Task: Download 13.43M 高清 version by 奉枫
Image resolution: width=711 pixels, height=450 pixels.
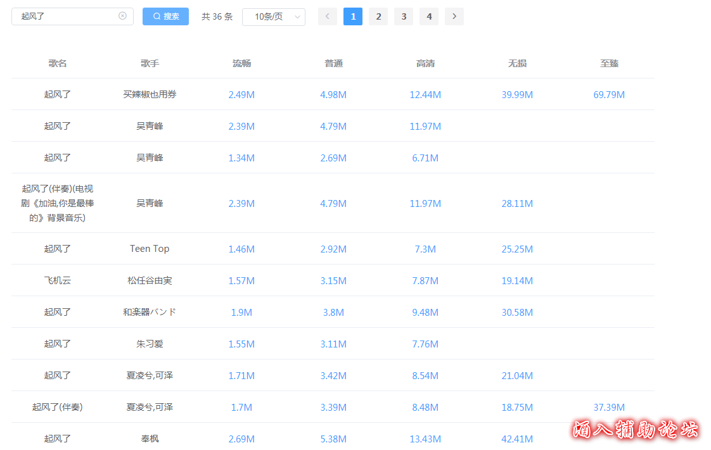Action: (425, 439)
